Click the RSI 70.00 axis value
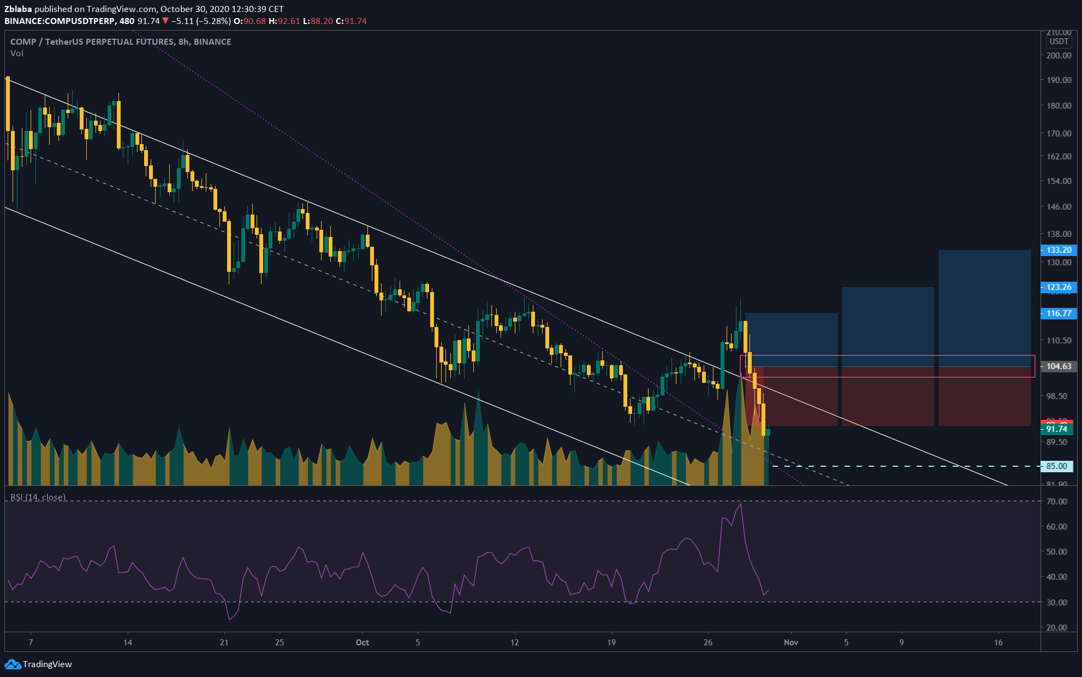Viewport: 1082px width, 677px height. 1056,502
